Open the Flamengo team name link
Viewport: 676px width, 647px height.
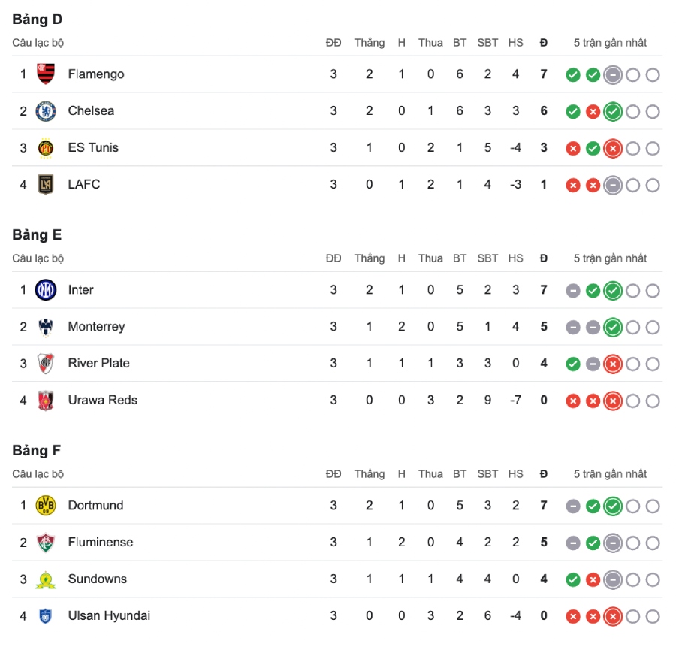(96, 74)
